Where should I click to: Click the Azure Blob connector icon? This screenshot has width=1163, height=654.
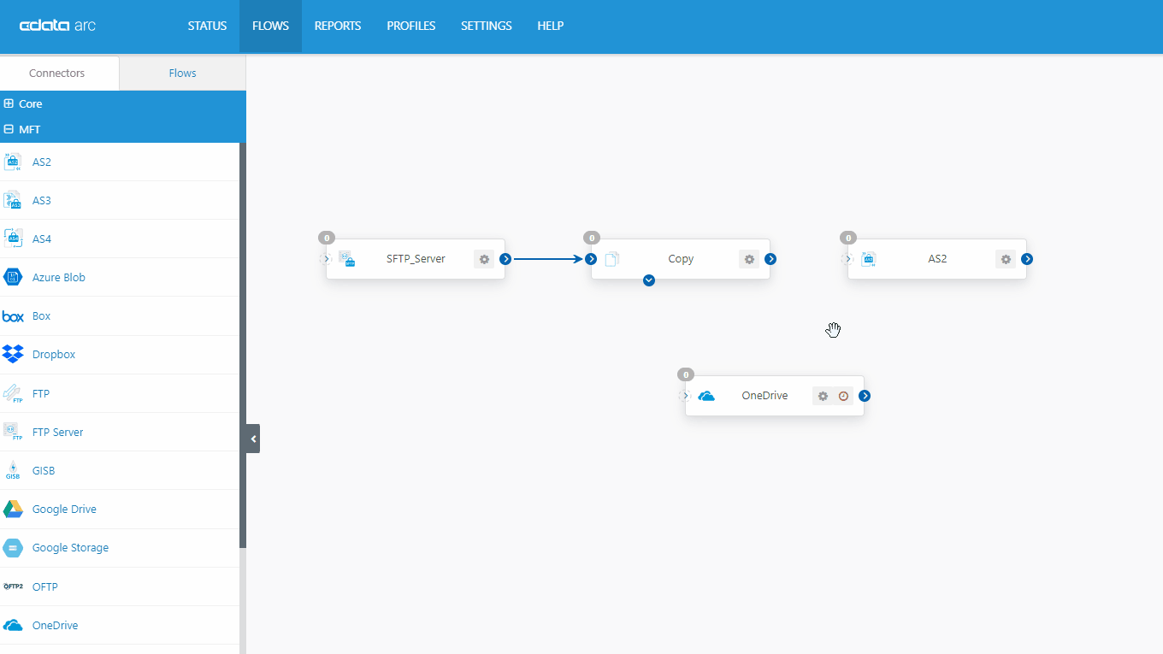[x=13, y=277]
